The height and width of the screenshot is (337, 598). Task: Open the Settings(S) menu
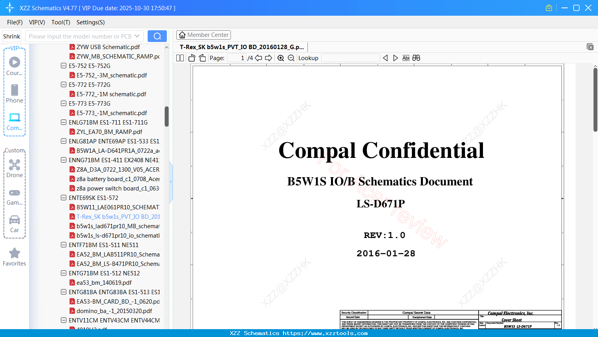(x=91, y=22)
